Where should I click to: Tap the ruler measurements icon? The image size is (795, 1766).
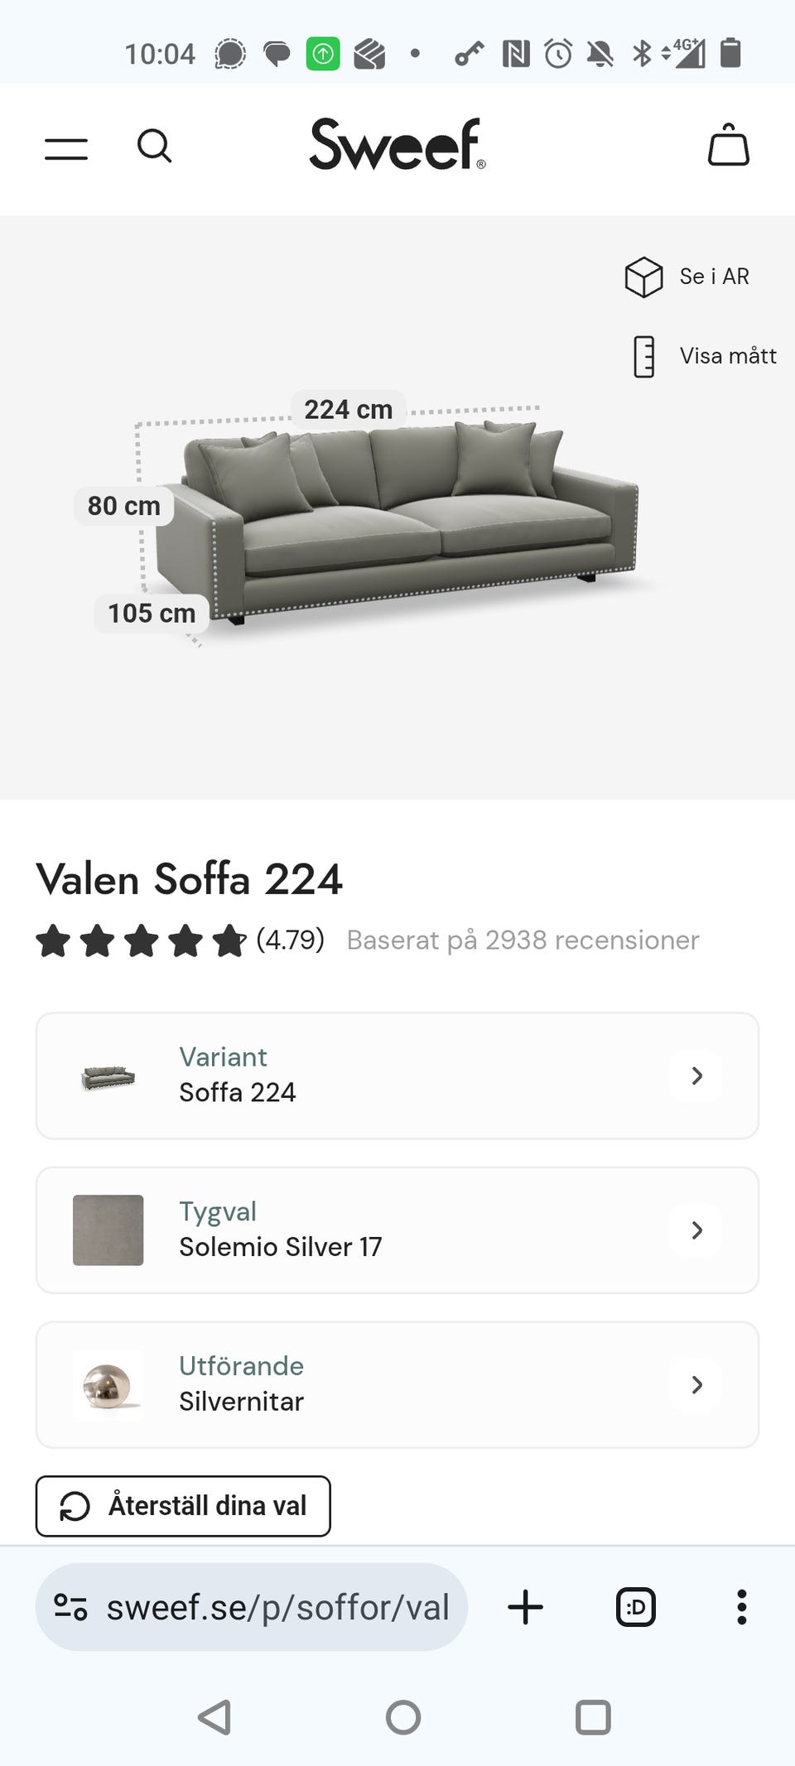pyautogui.click(x=643, y=357)
